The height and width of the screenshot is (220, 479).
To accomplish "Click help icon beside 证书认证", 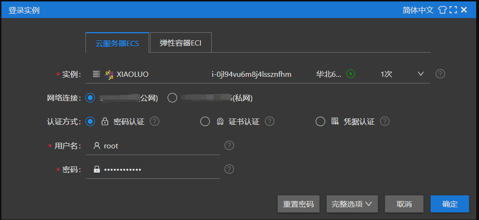I will click(270, 121).
